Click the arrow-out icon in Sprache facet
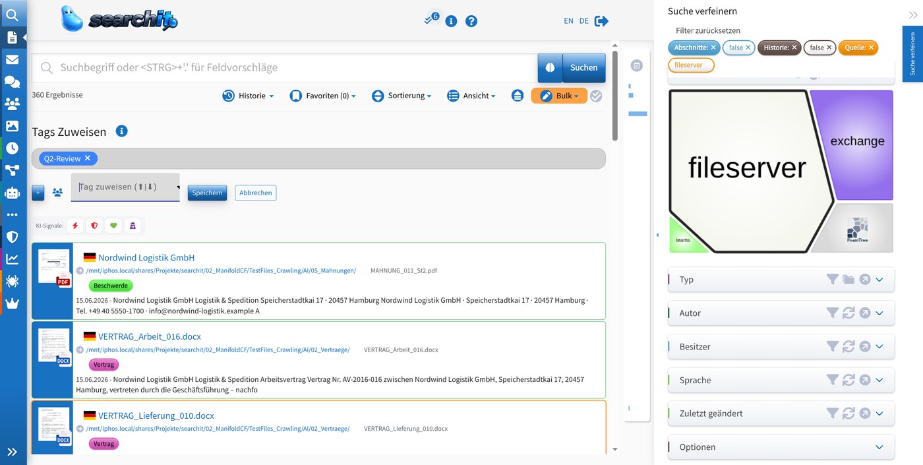923x465 pixels. [x=864, y=380]
